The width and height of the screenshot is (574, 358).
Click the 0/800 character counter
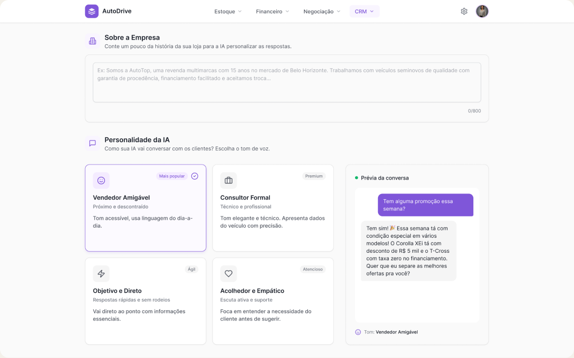[x=474, y=111]
